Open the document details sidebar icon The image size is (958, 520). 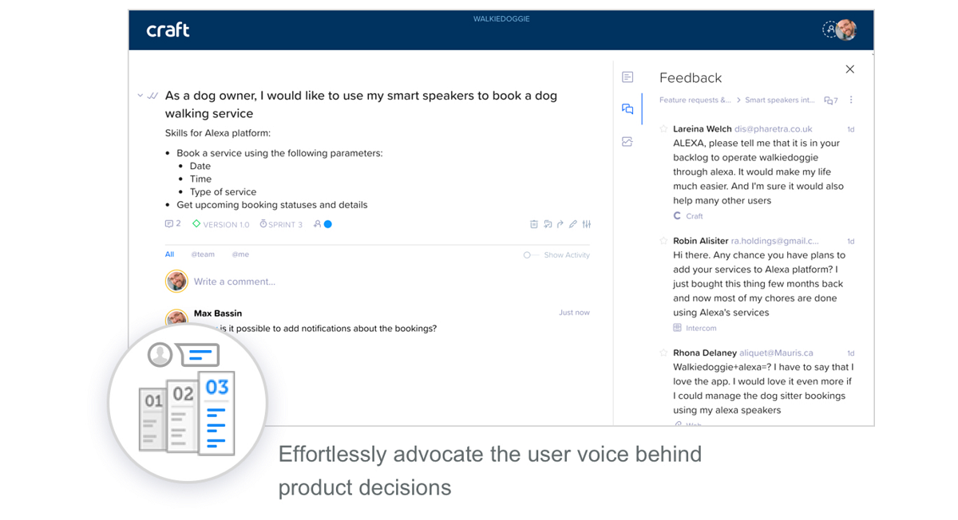(627, 77)
